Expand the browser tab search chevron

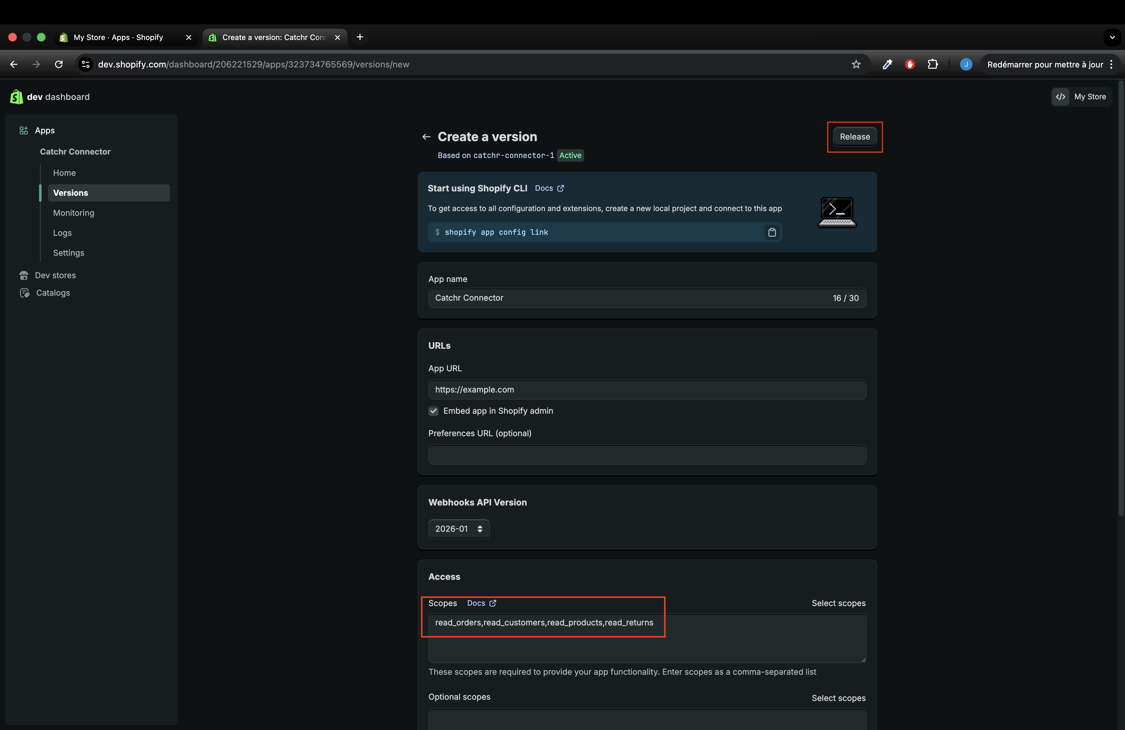(1112, 37)
